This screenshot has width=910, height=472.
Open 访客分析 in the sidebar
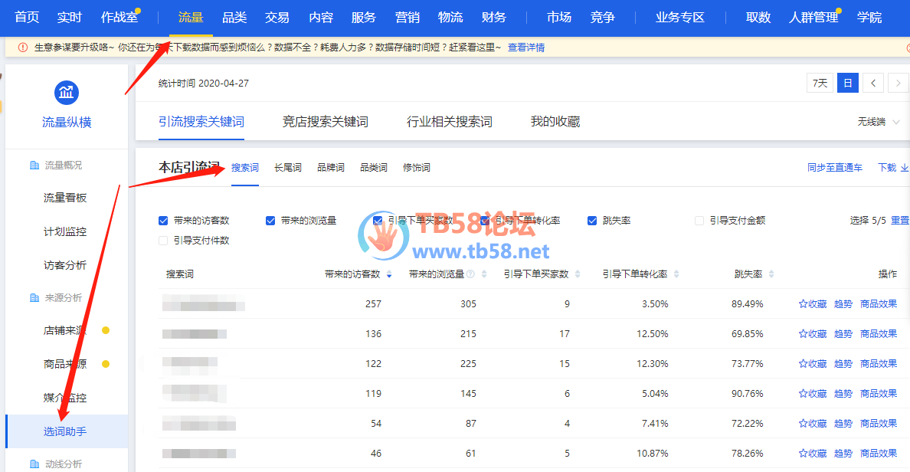pyautogui.click(x=65, y=265)
